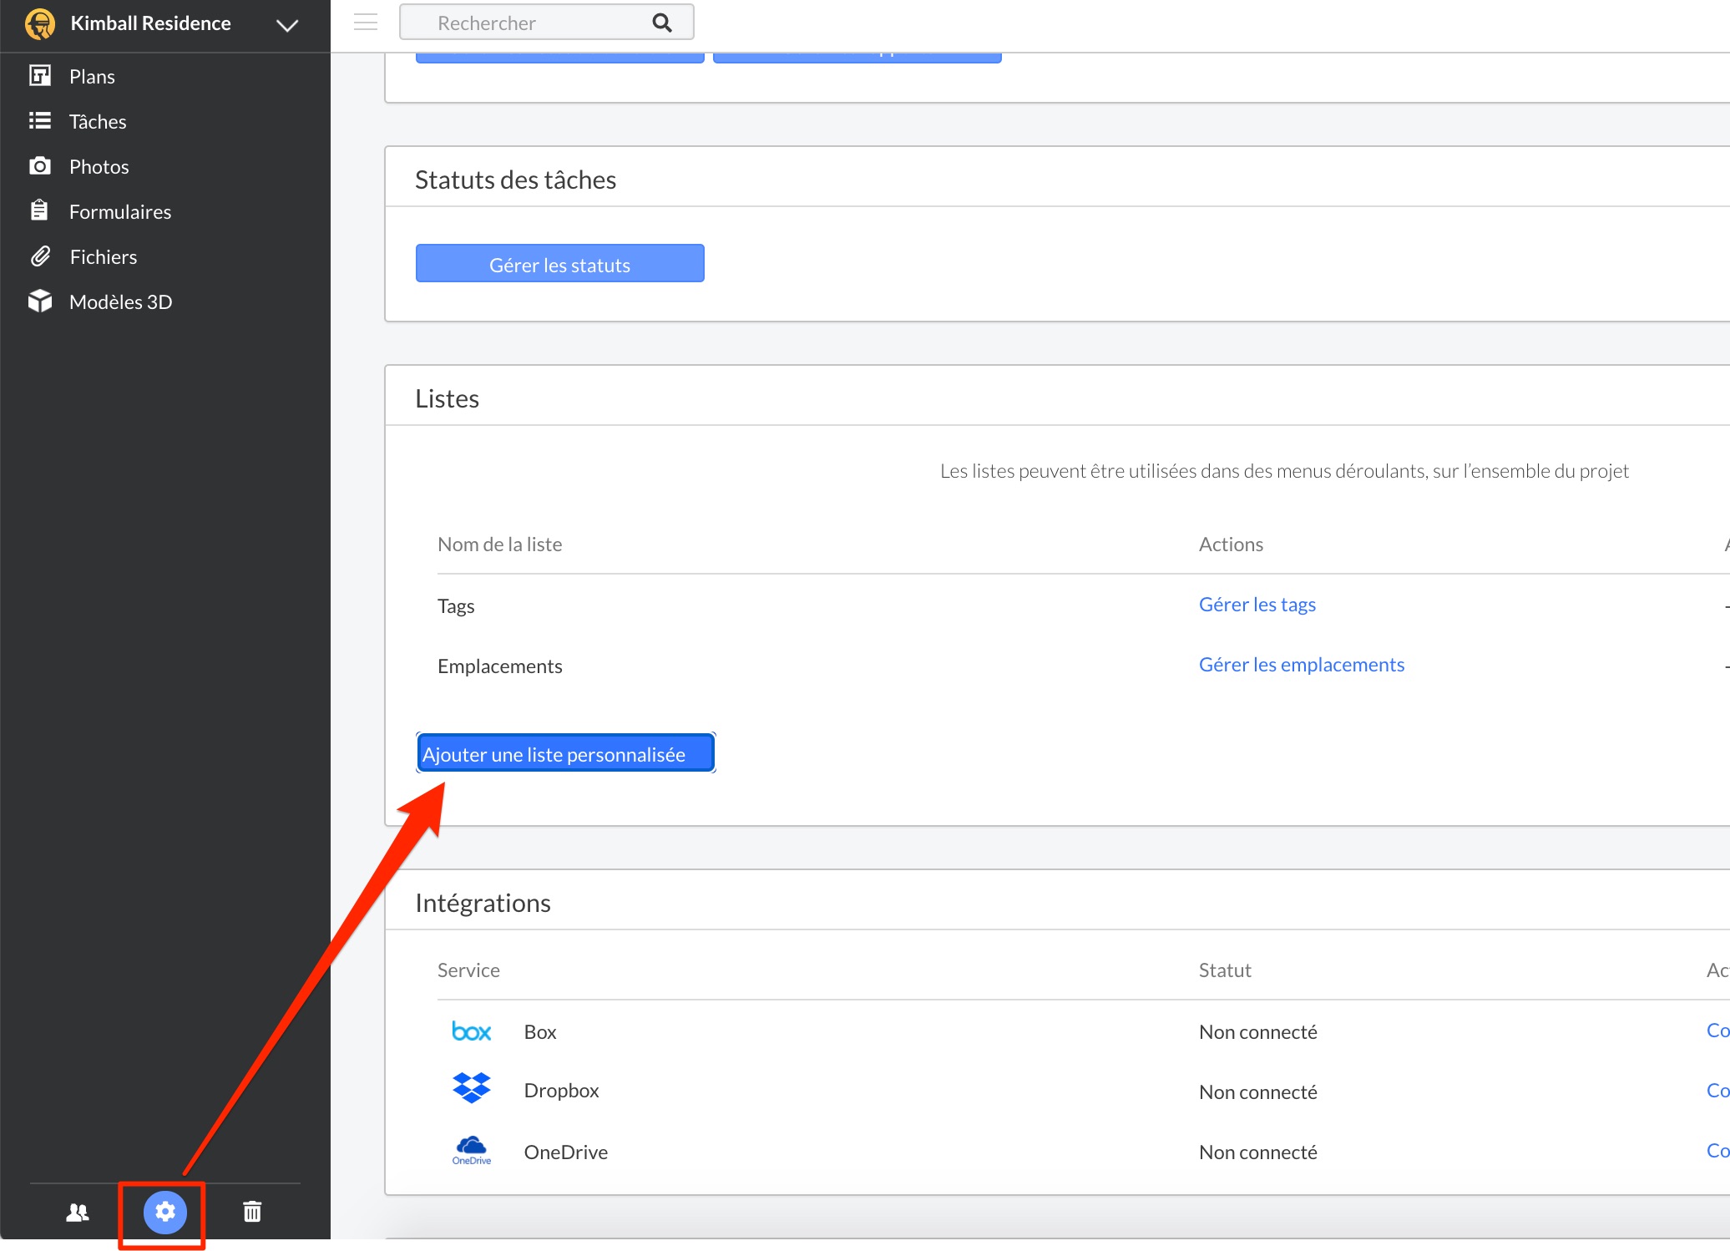Click the Tâches list icon
This screenshot has height=1251, width=1730.
(x=39, y=121)
